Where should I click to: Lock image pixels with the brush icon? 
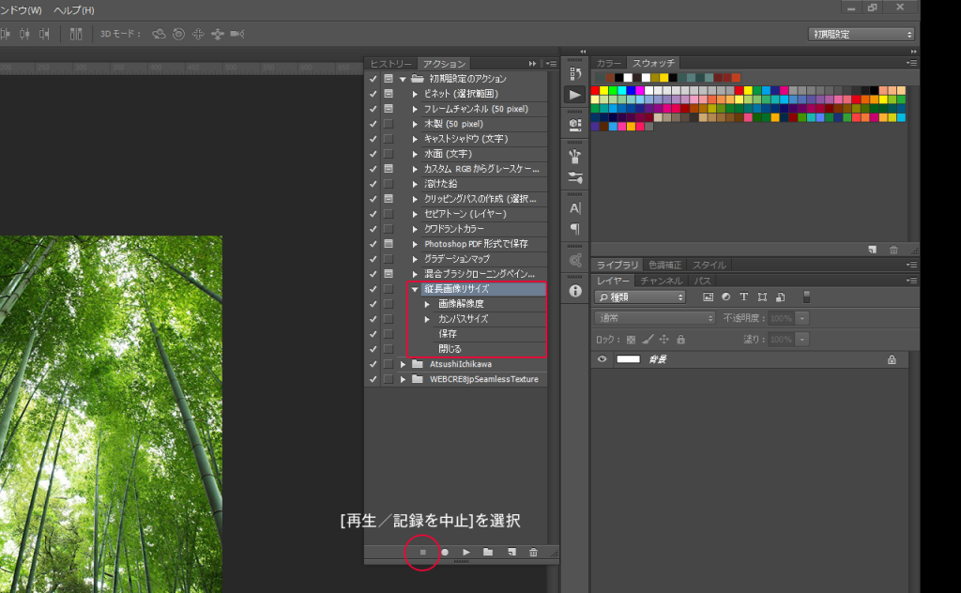(x=648, y=339)
